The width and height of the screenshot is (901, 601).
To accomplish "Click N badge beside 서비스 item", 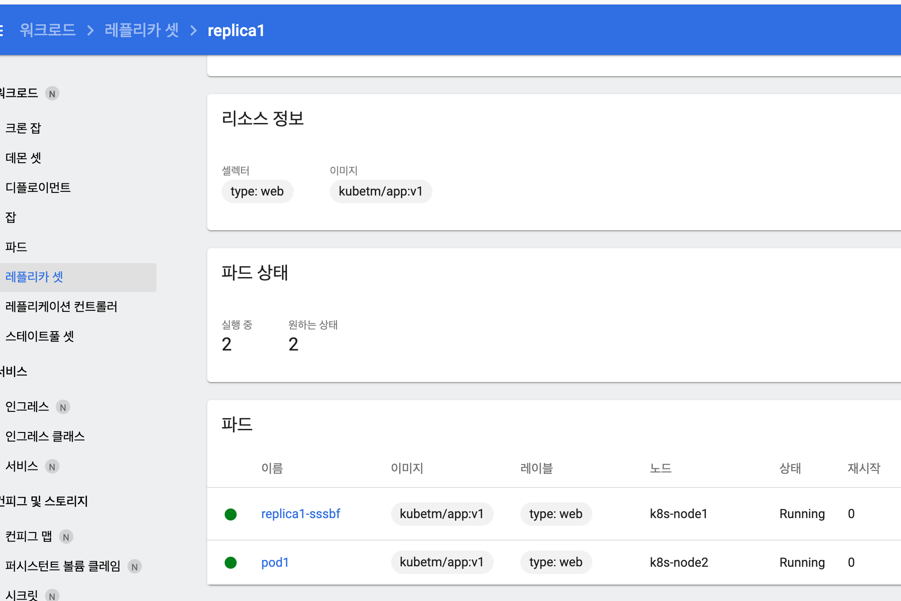I will pos(52,467).
